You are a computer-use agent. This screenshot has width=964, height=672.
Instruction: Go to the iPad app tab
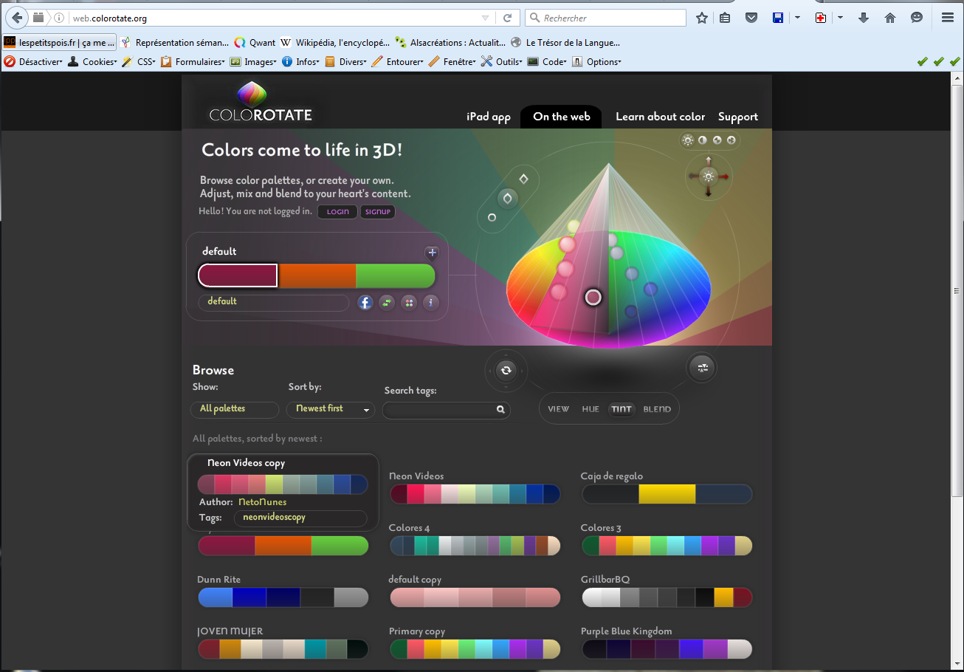click(488, 117)
